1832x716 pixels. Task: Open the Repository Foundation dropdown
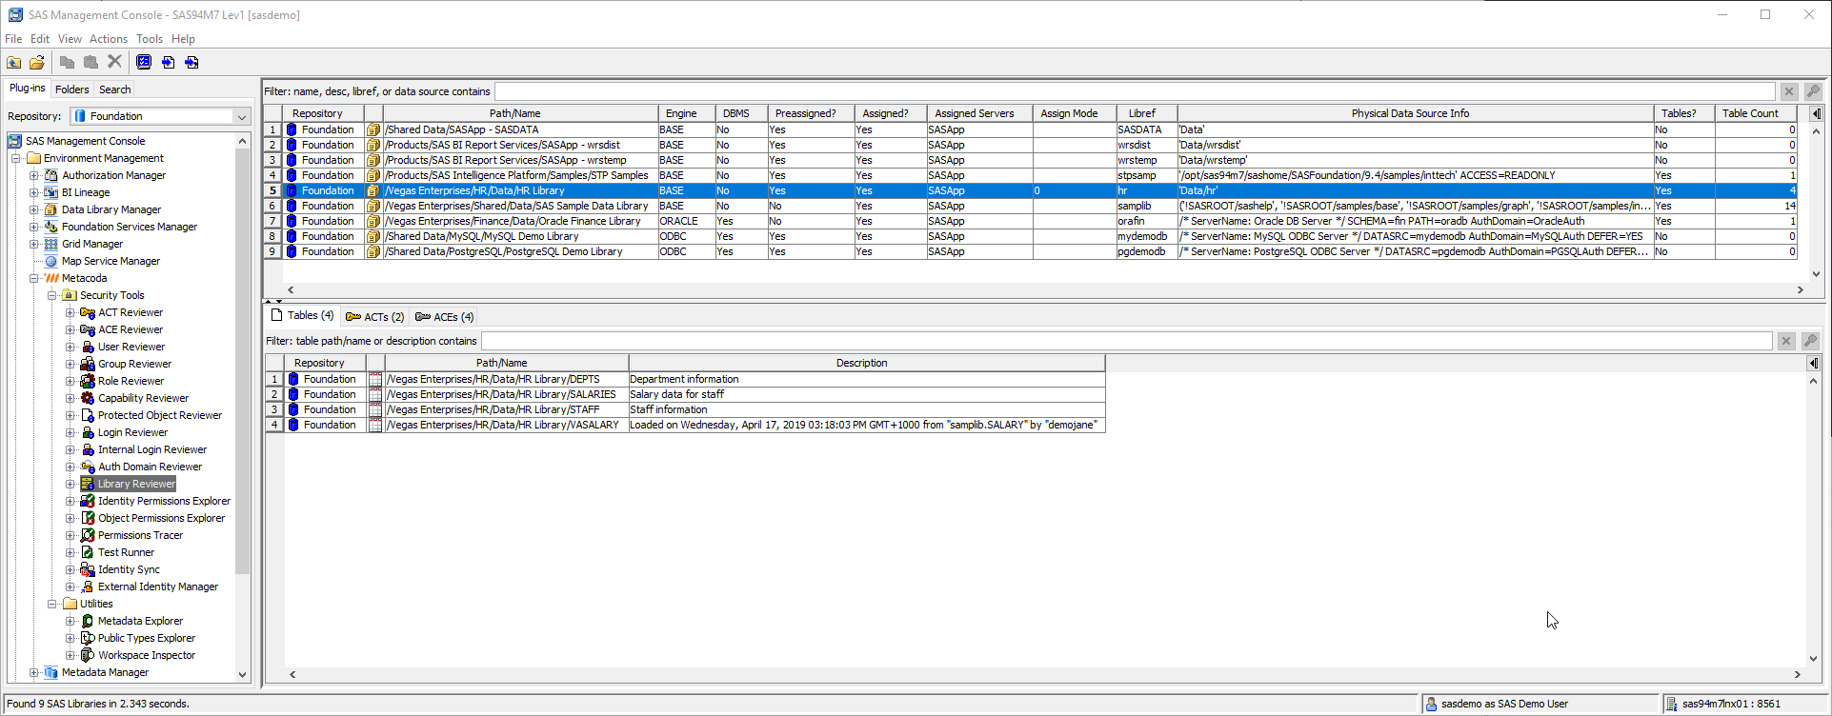242,116
